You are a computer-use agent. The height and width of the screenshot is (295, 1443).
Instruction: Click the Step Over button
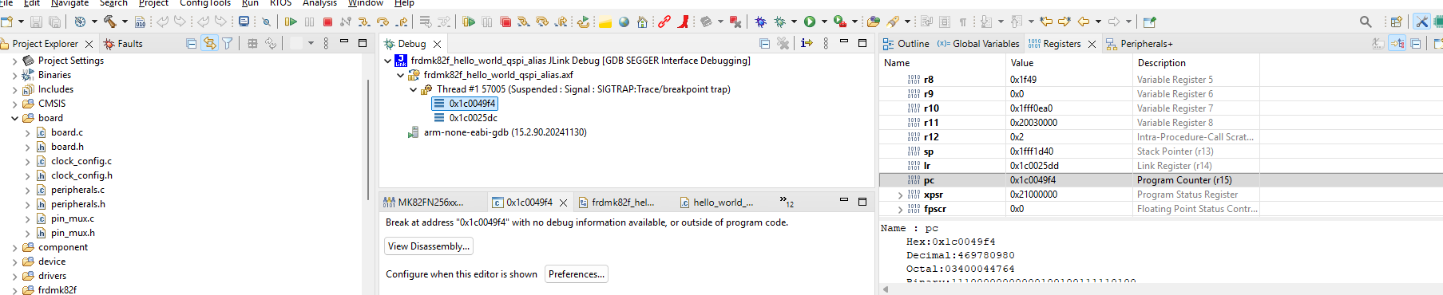tap(383, 22)
